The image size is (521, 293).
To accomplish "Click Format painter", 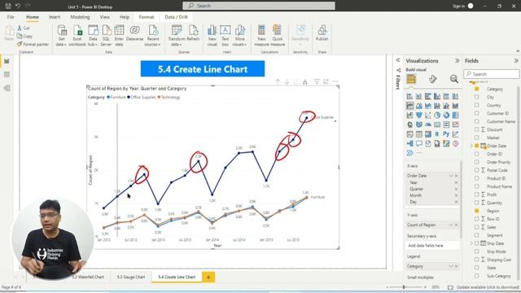I will point(33,44).
